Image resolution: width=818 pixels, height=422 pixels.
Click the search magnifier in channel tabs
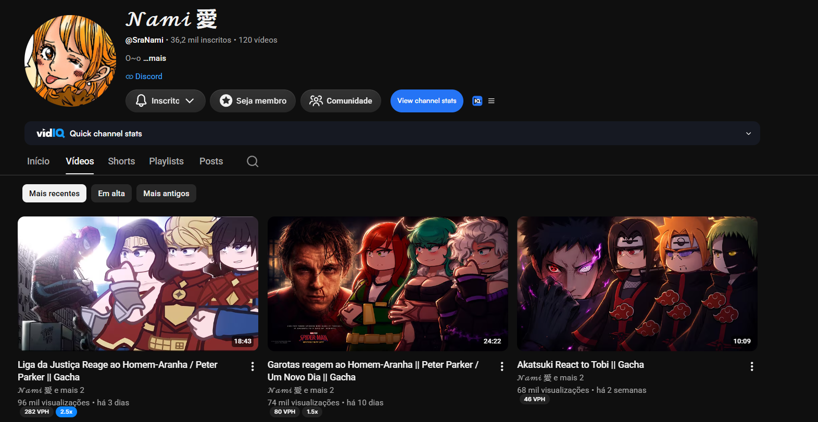(x=253, y=161)
